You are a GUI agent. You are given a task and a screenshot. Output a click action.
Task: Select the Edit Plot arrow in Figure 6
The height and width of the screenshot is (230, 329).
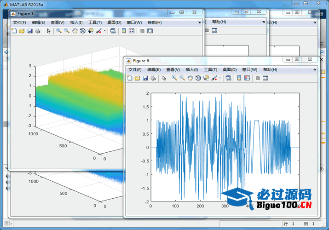point(164,78)
